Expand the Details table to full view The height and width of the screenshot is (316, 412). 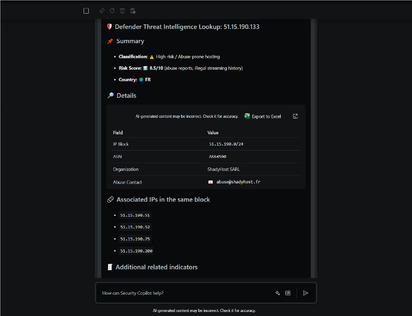tap(295, 116)
